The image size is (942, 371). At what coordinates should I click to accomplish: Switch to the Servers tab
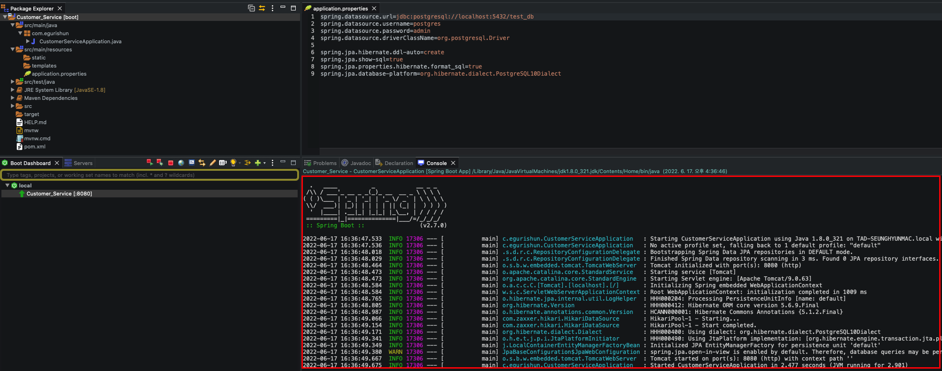coord(79,163)
